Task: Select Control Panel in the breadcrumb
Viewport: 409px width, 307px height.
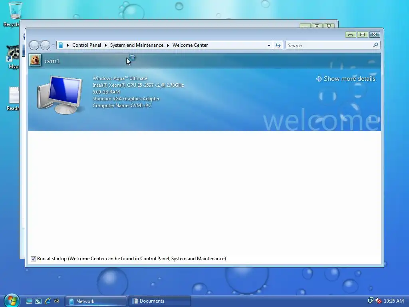Action: tap(87, 45)
